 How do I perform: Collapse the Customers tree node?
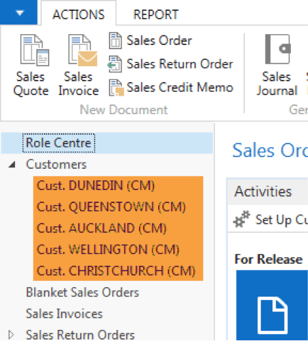pos(12,165)
